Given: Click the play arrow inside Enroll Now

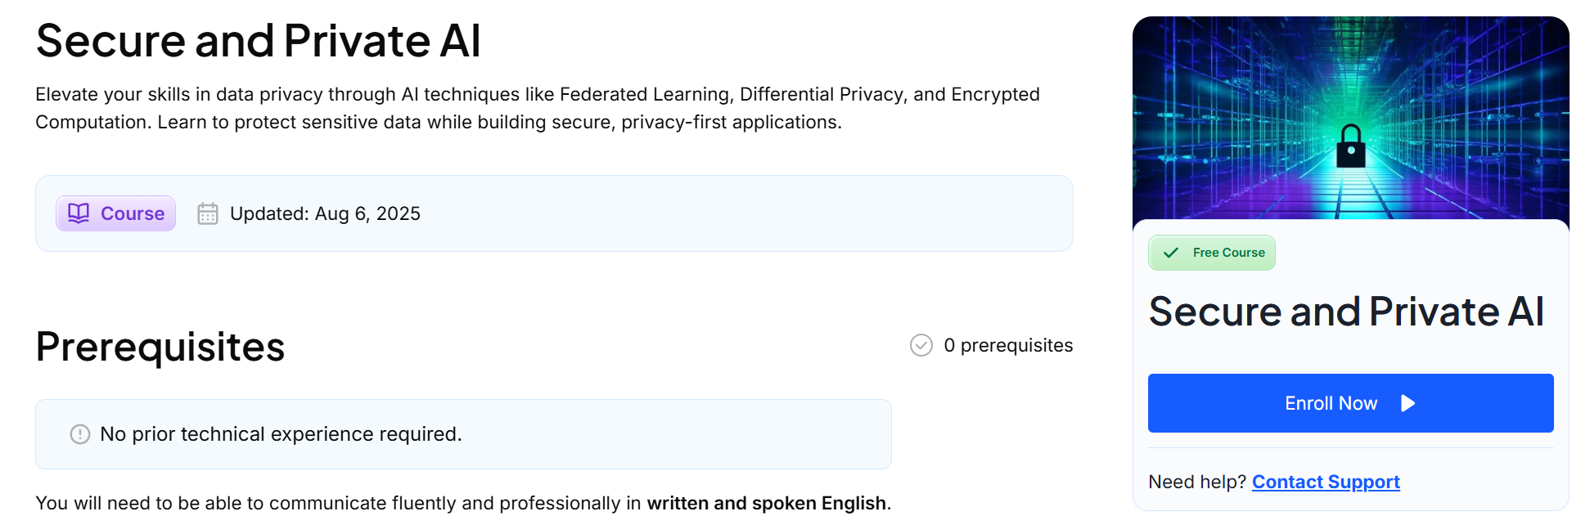Looking at the screenshot, I should [x=1408, y=403].
